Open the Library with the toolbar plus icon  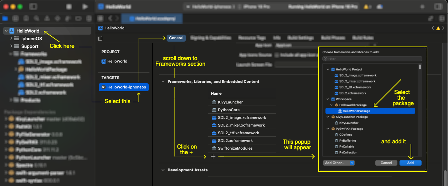click(x=422, y=7)
